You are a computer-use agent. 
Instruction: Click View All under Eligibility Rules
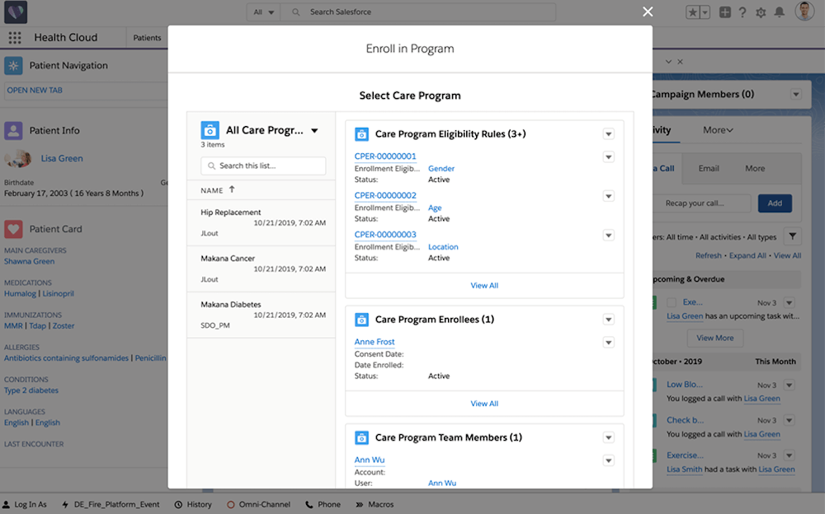pyautogui.click(x=484, y=286)
